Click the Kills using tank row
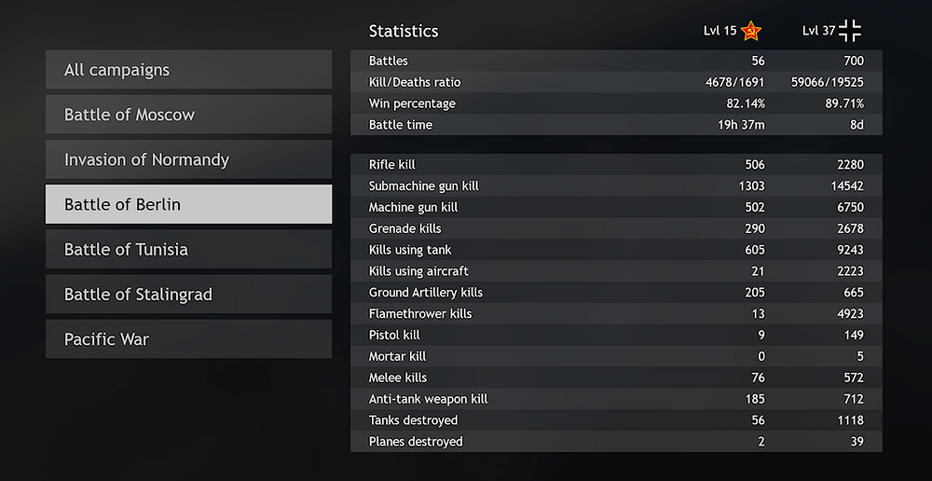The height and width of the screenshot is (481, 932). 615,250
